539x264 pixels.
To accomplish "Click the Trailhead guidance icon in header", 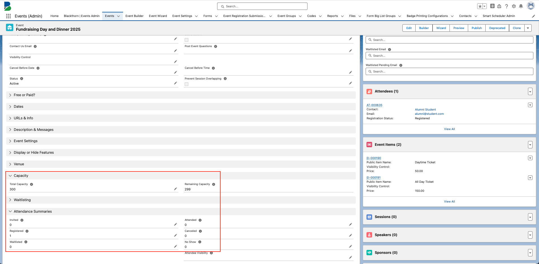I will click(499, 6).
